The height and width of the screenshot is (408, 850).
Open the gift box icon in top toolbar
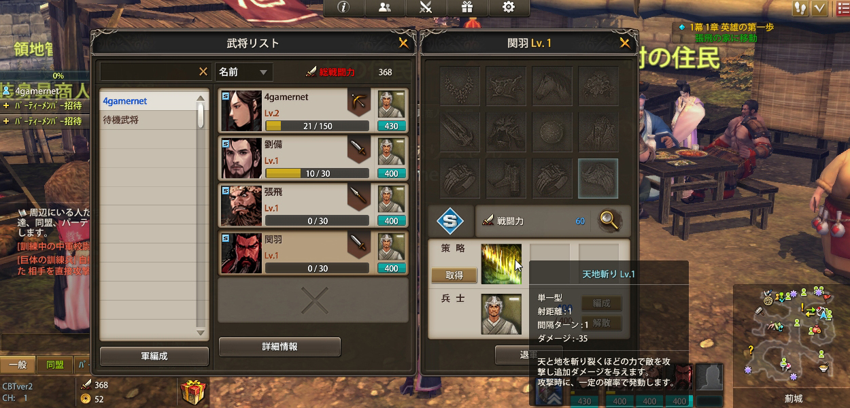[466, 7]
